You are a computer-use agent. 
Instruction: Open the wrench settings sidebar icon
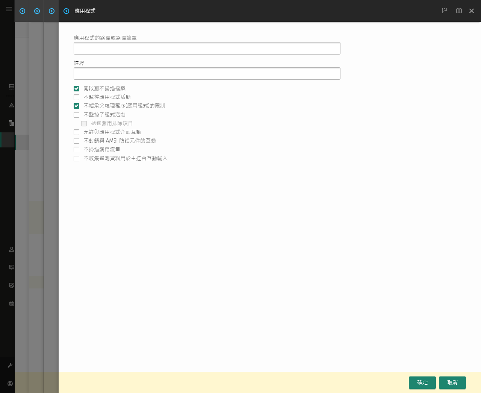pyautogui.click(x=10, y=365)
